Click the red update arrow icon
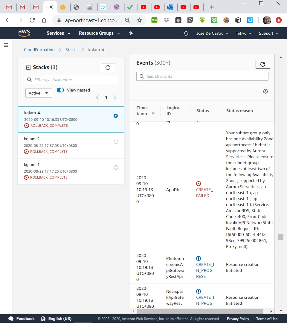 pos(279,20)
